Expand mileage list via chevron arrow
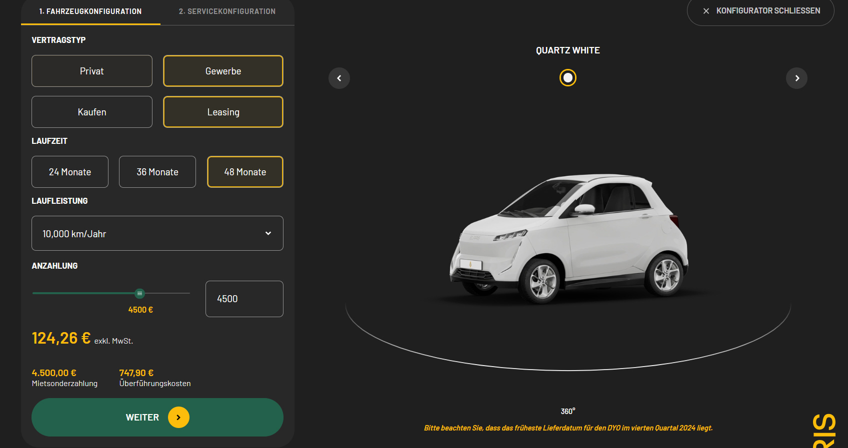848x448 pixels. (x=268, y=233)
